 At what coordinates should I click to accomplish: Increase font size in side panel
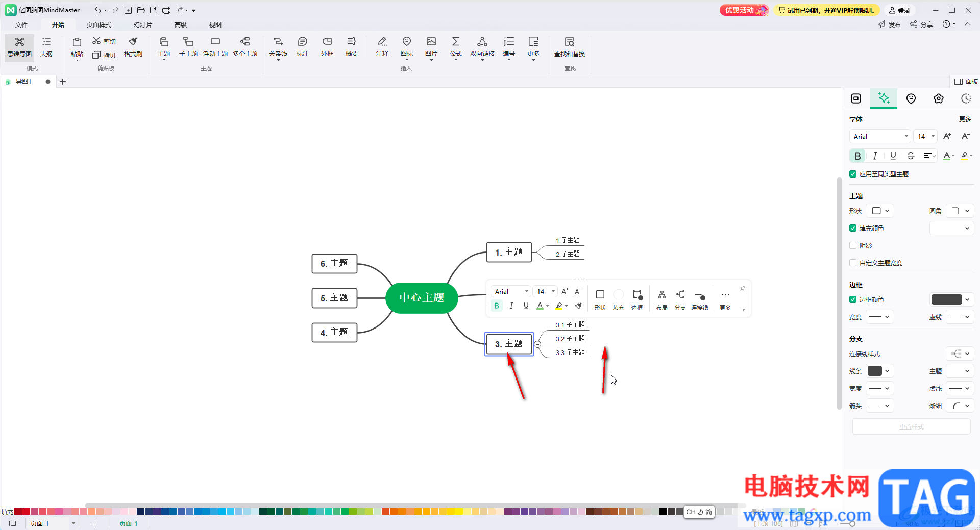click(x=947, y=136)
